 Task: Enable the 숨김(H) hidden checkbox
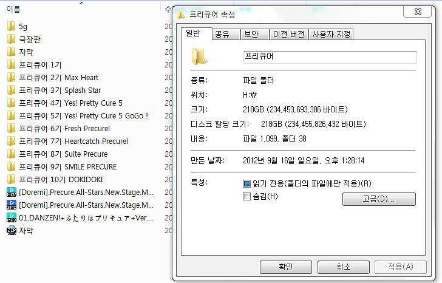(x=246, y=197)
